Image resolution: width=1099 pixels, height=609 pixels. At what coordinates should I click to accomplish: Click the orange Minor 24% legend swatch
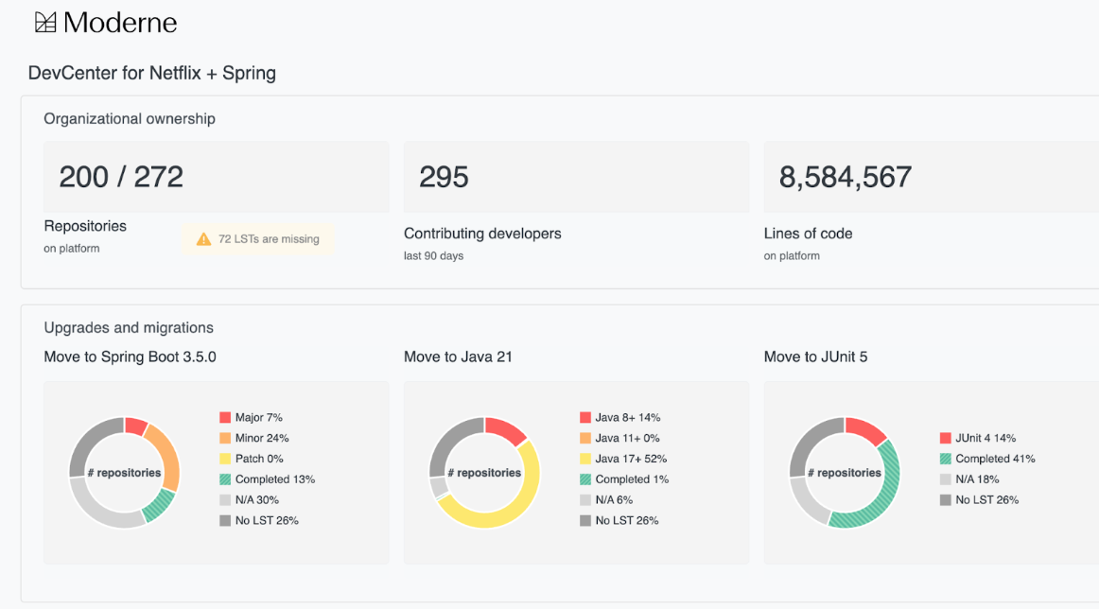pyautogui.click(x=225, y=438)
